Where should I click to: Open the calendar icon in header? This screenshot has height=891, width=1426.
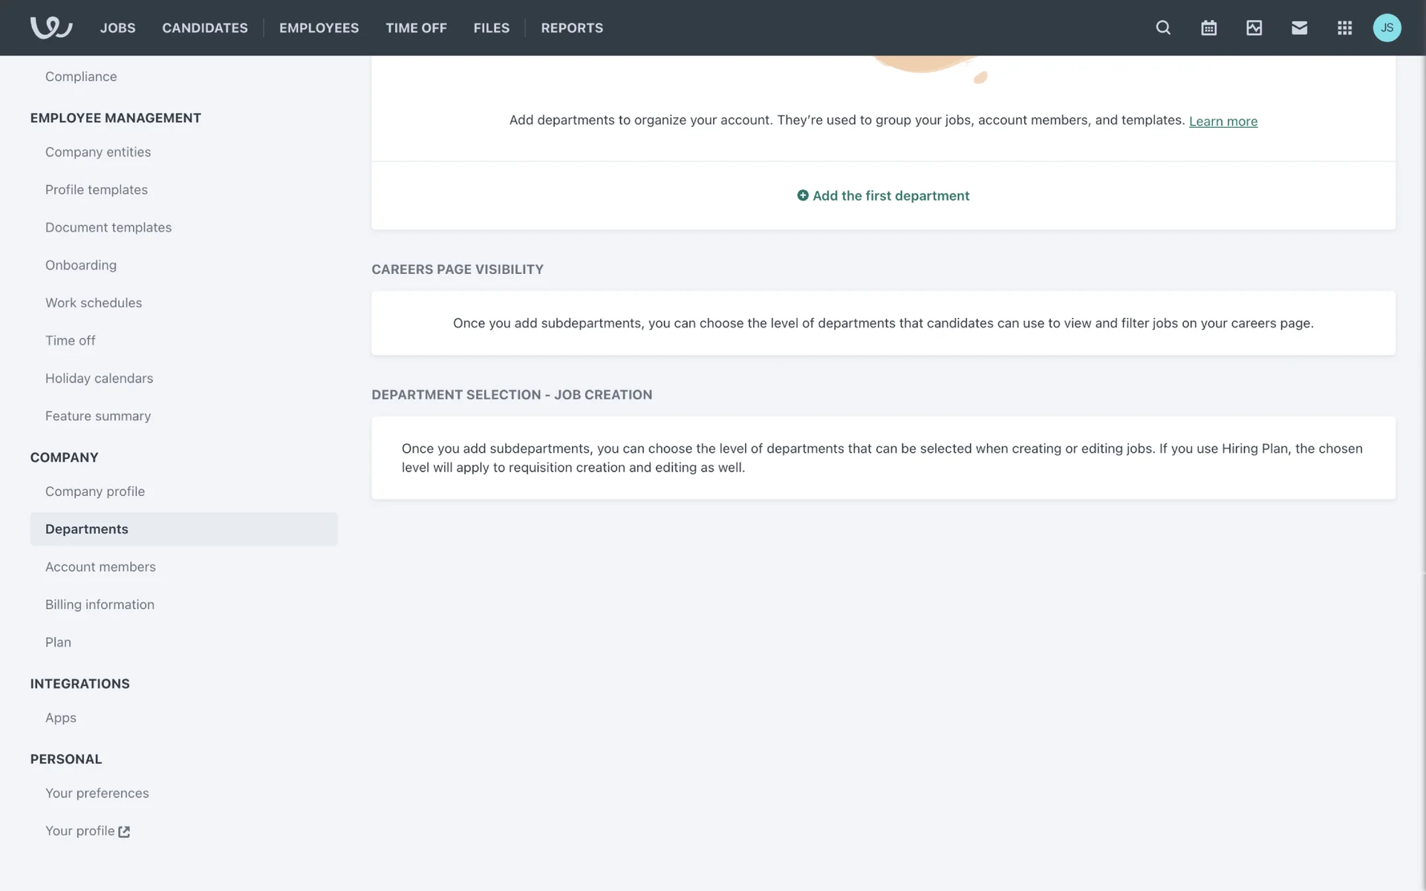(x=1208, y=27)
